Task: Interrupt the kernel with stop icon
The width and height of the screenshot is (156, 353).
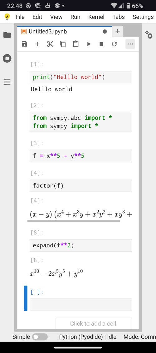Action: pos(101,44)
